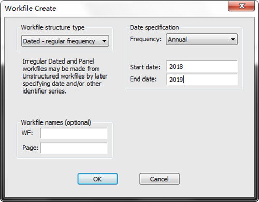Focus the Start date field with 2018

(x=202, y=66)
